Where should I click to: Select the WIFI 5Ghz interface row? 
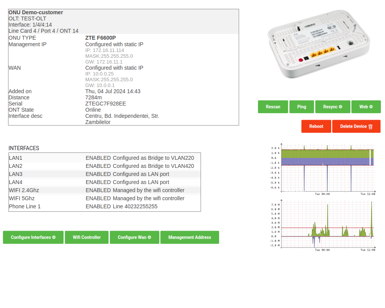pos(104,198)
